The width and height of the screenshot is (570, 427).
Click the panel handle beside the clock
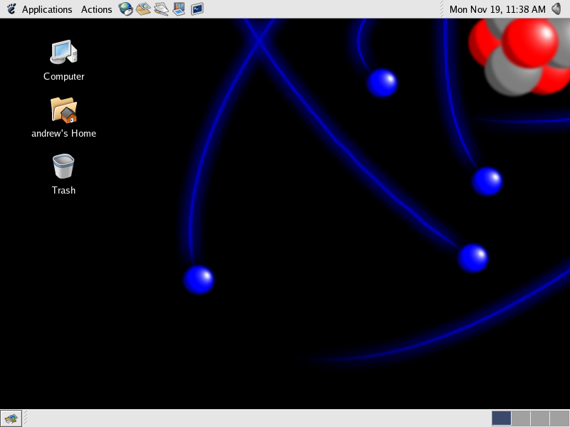click(x=442, y=9)
